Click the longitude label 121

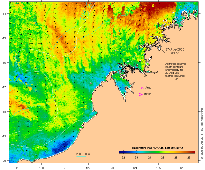(x=65, y=168)
